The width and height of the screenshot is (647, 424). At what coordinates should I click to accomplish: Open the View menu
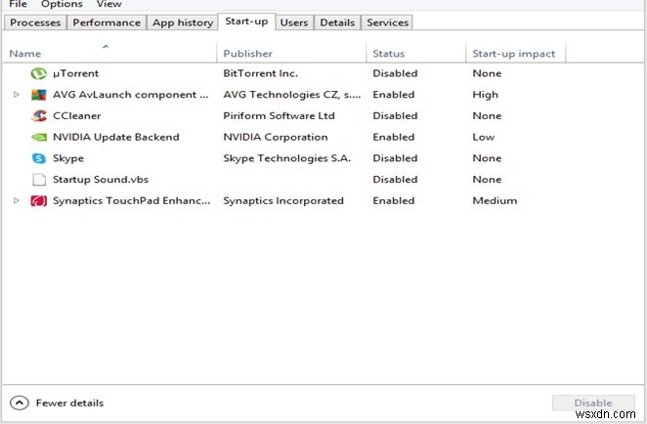click(x=108, y=4)
